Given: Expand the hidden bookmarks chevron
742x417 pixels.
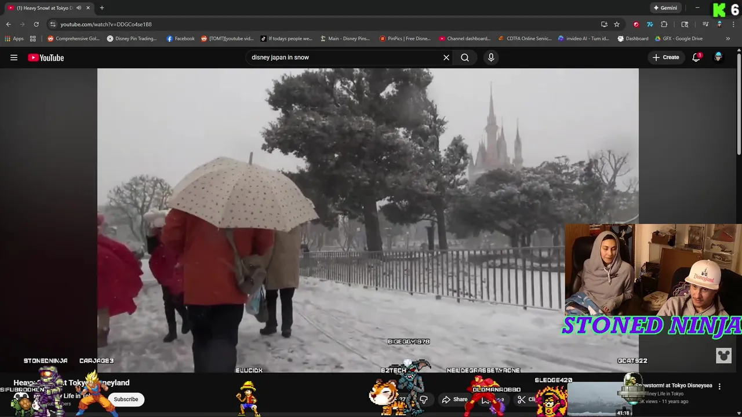Looking at the screenshot, I should coord(728,39).
